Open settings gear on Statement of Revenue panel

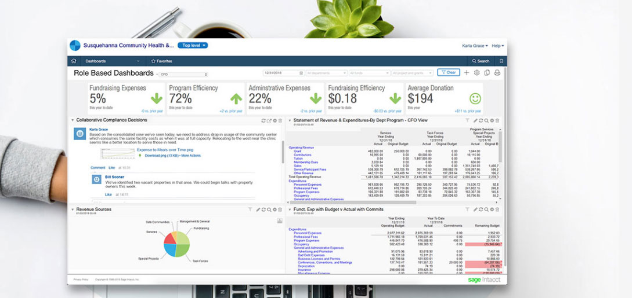[x=492, y=120]
